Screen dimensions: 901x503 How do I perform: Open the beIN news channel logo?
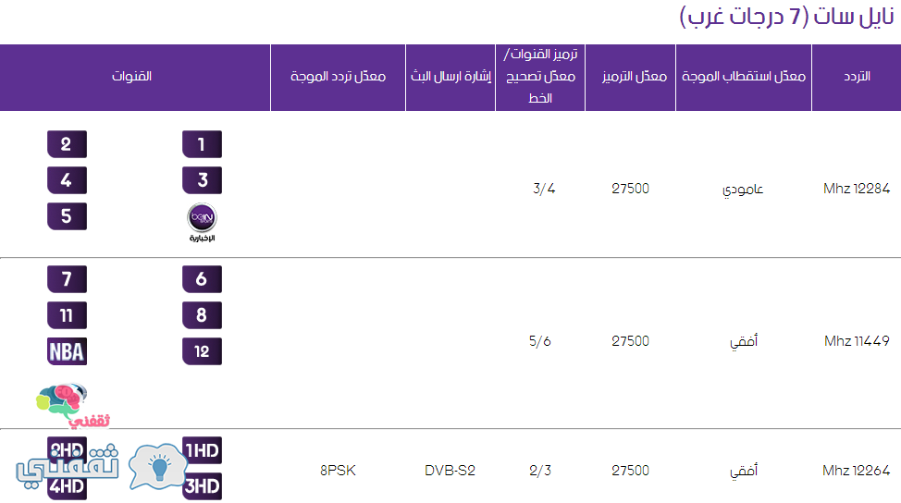202,222
